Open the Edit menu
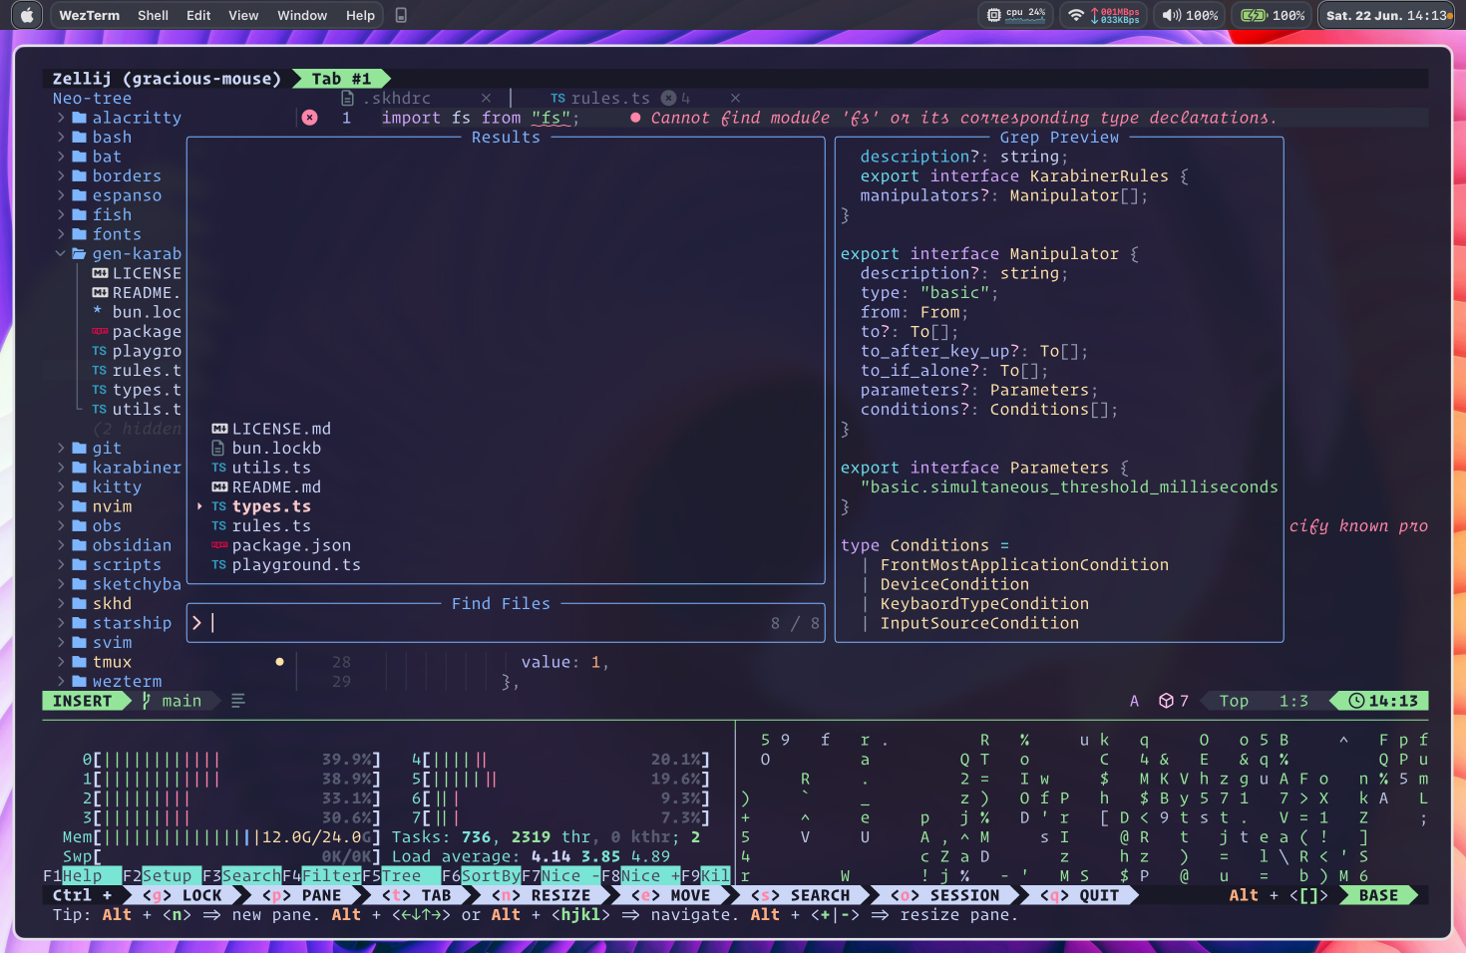Screen dimensions: 1466x953 coord(198,15)
